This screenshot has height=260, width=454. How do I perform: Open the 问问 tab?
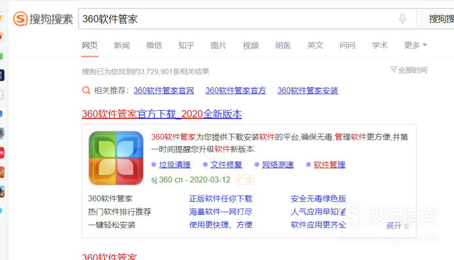(x=348, y=45)
